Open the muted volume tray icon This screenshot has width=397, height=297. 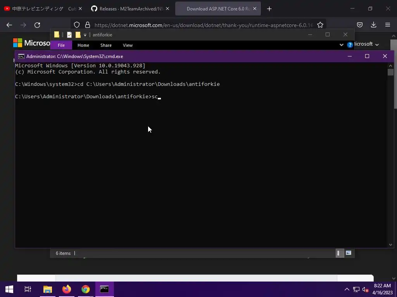click(365, 290)
